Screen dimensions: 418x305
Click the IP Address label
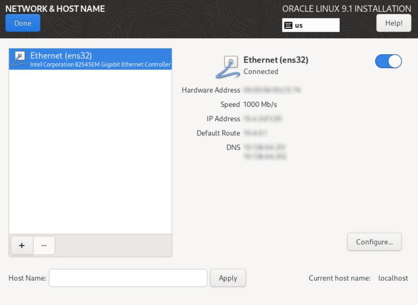click(223, 119)
